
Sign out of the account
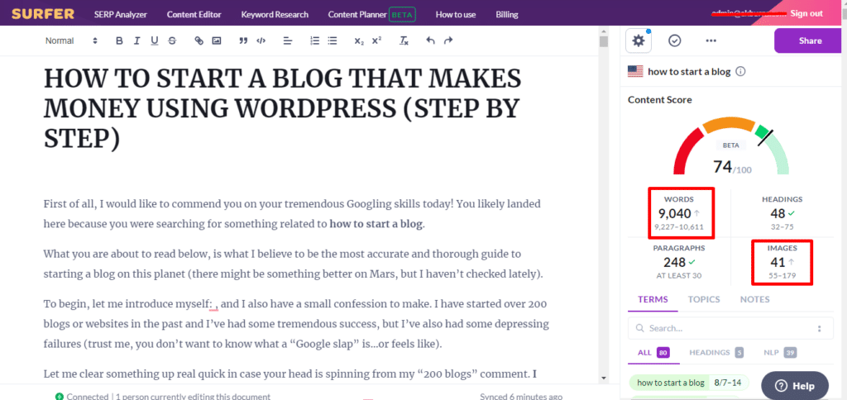806,13
